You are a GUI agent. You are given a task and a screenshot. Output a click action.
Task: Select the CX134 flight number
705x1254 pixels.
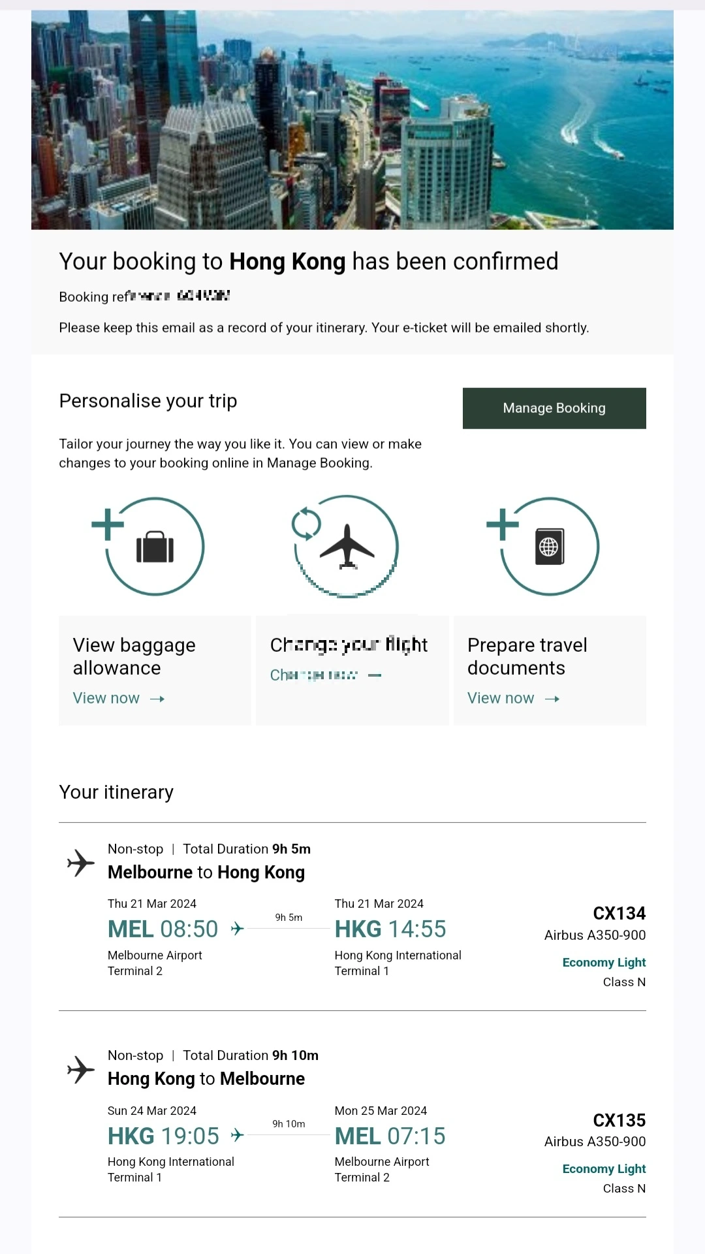[x=619, y=913]
